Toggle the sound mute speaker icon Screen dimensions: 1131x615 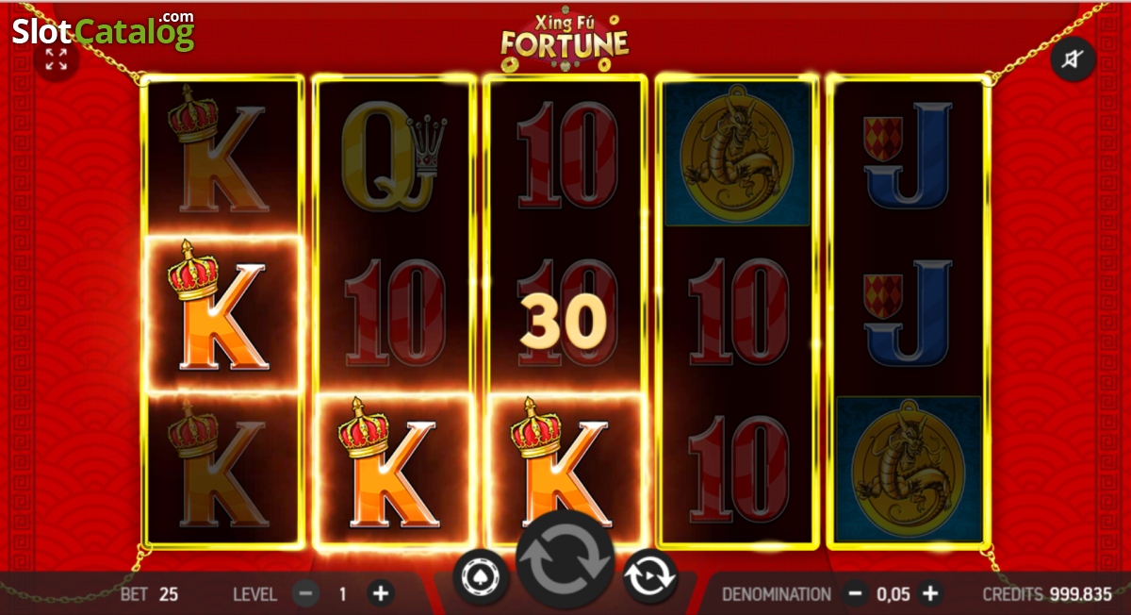(x=1073, y=60)
